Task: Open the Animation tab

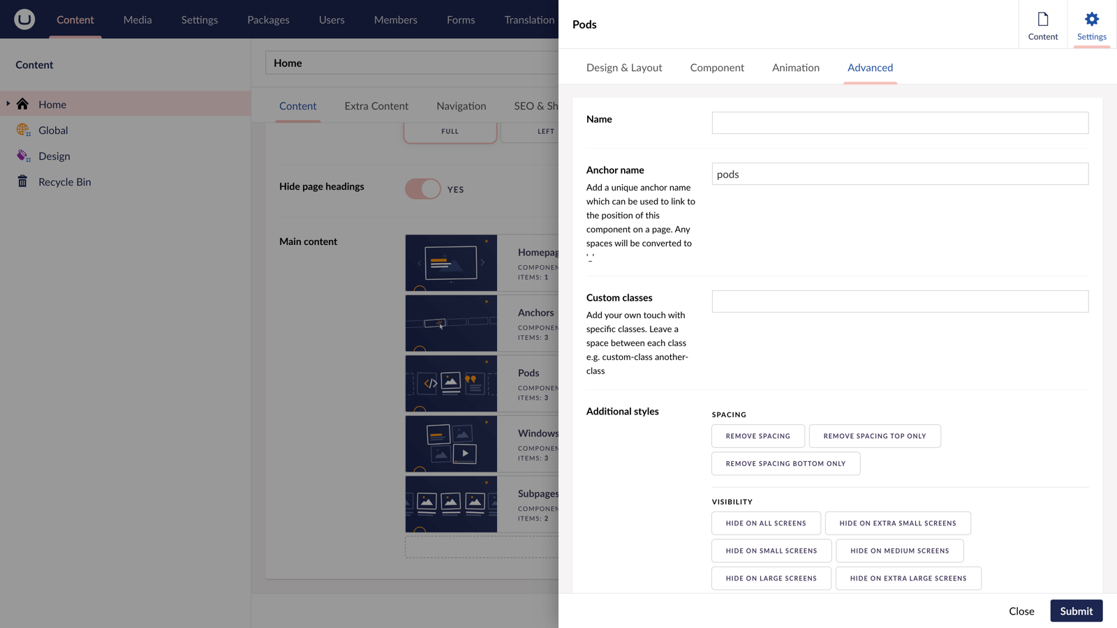Action: coord(795,68)
